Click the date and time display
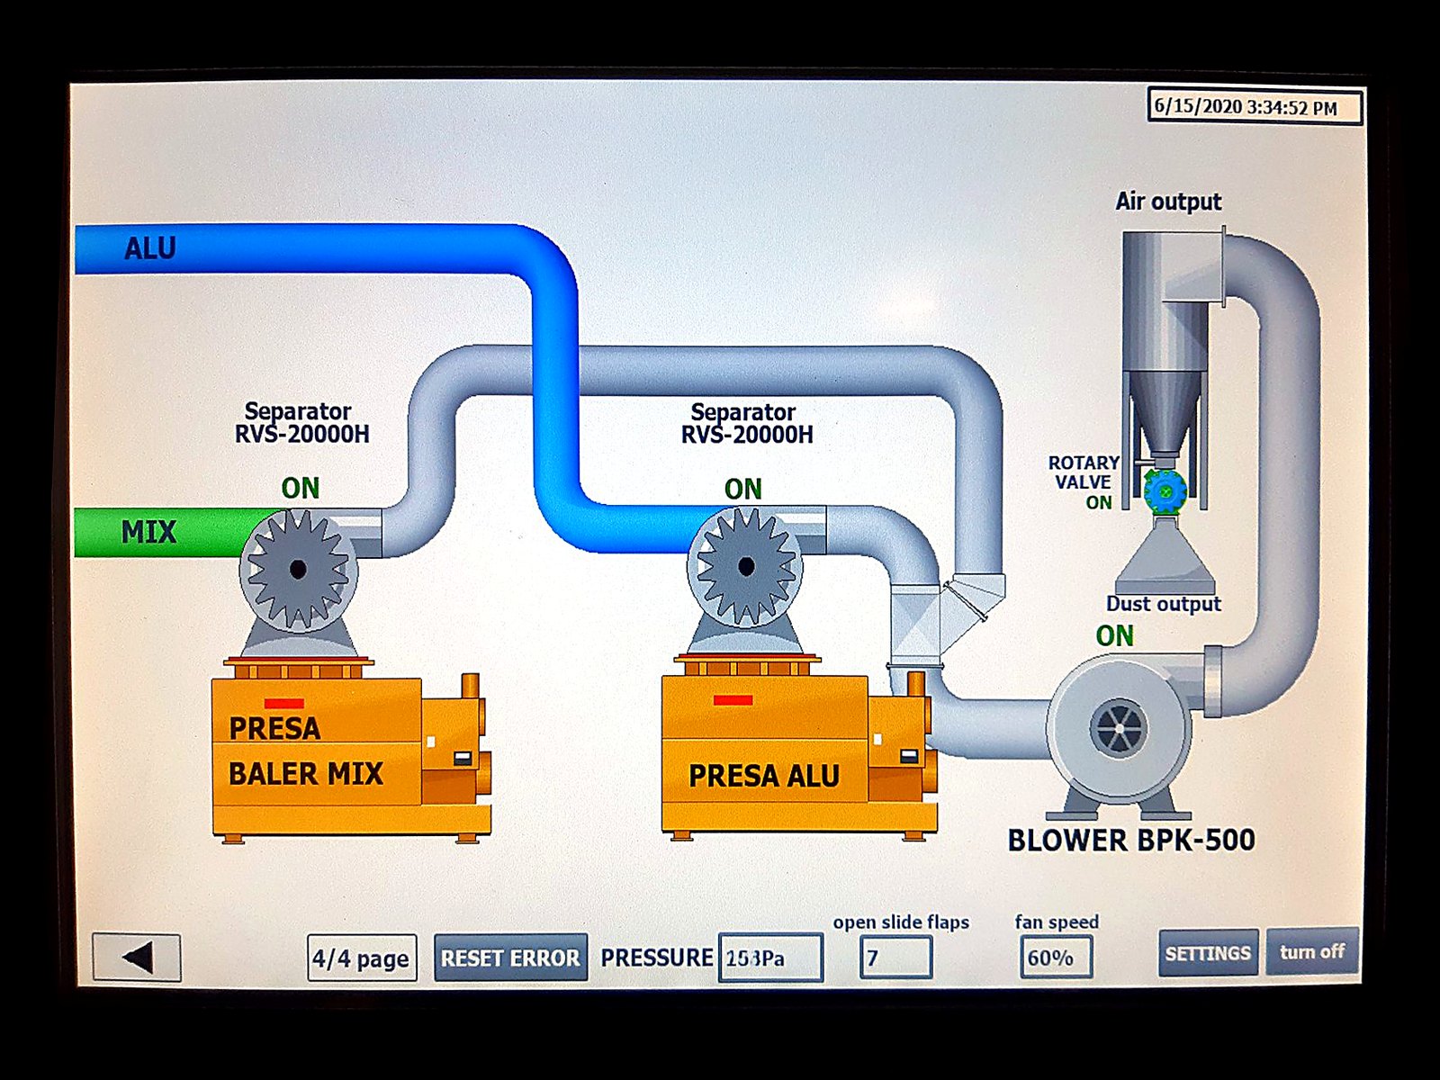 click(1255, 106)
